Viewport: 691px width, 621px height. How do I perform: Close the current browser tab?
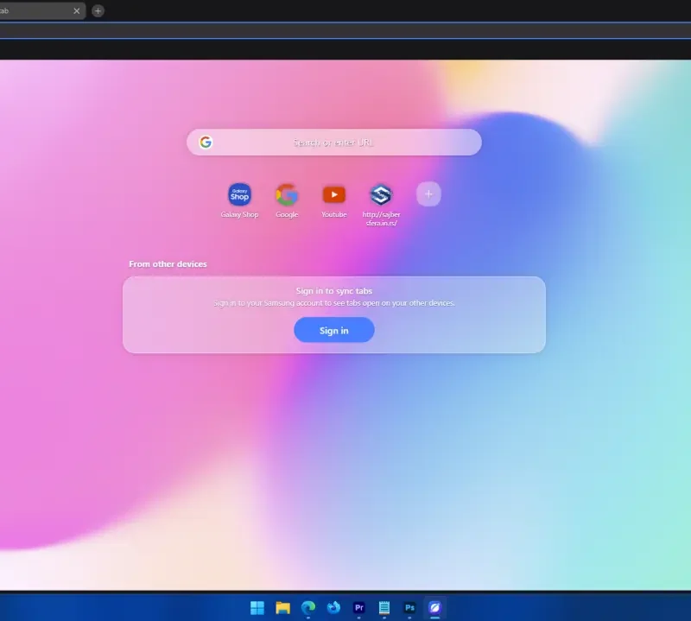(77, 11)
